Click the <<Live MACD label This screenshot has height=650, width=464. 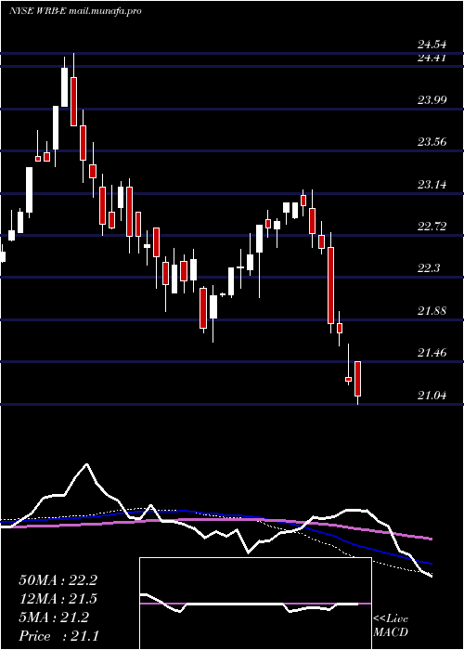(391, 626)
